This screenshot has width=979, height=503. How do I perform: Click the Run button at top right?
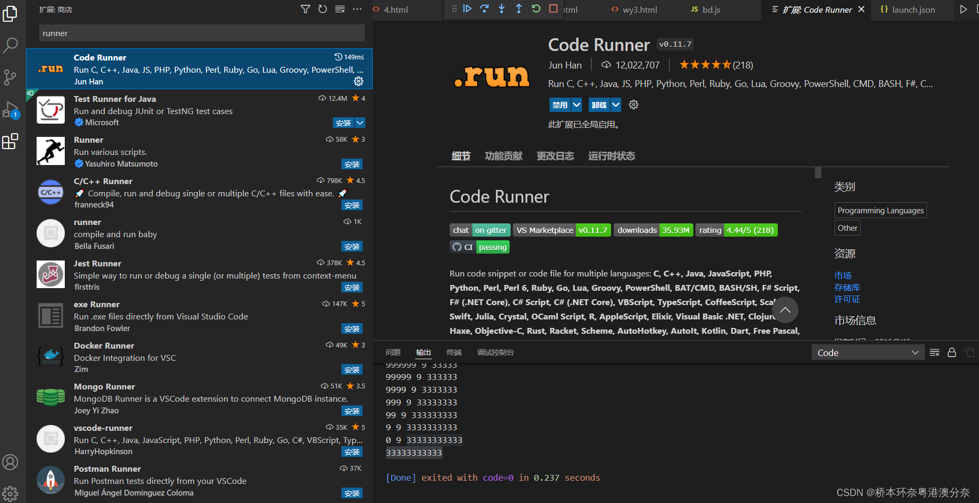coord(963,9)
